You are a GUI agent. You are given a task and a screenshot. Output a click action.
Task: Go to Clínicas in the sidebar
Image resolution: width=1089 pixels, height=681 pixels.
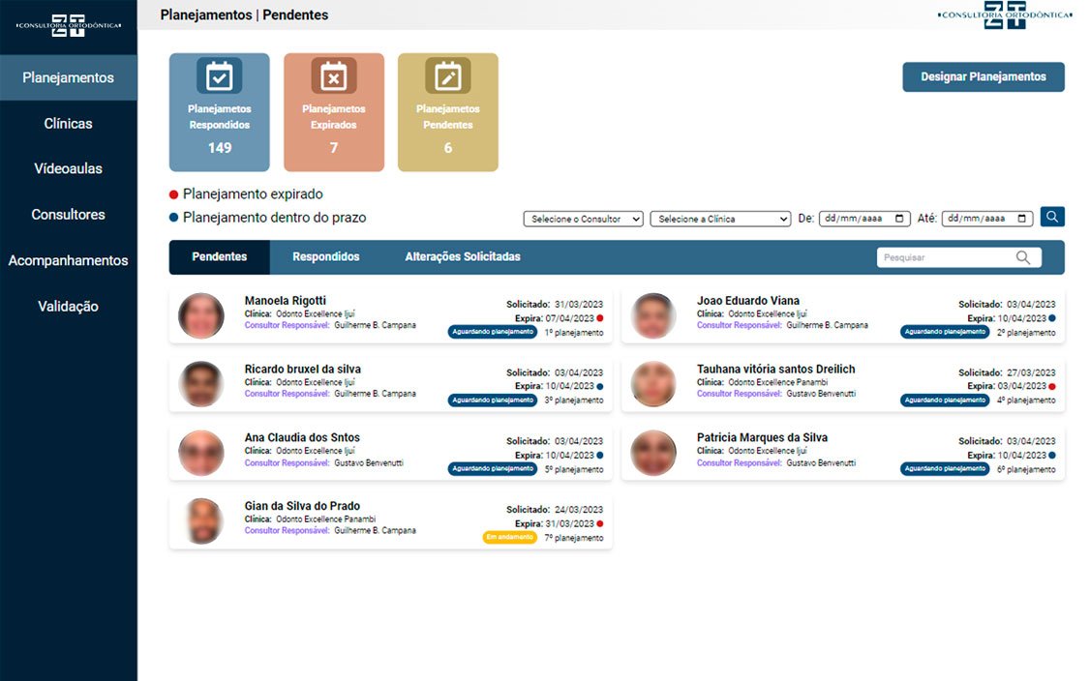pyautogui.click(x=68, y=124)
